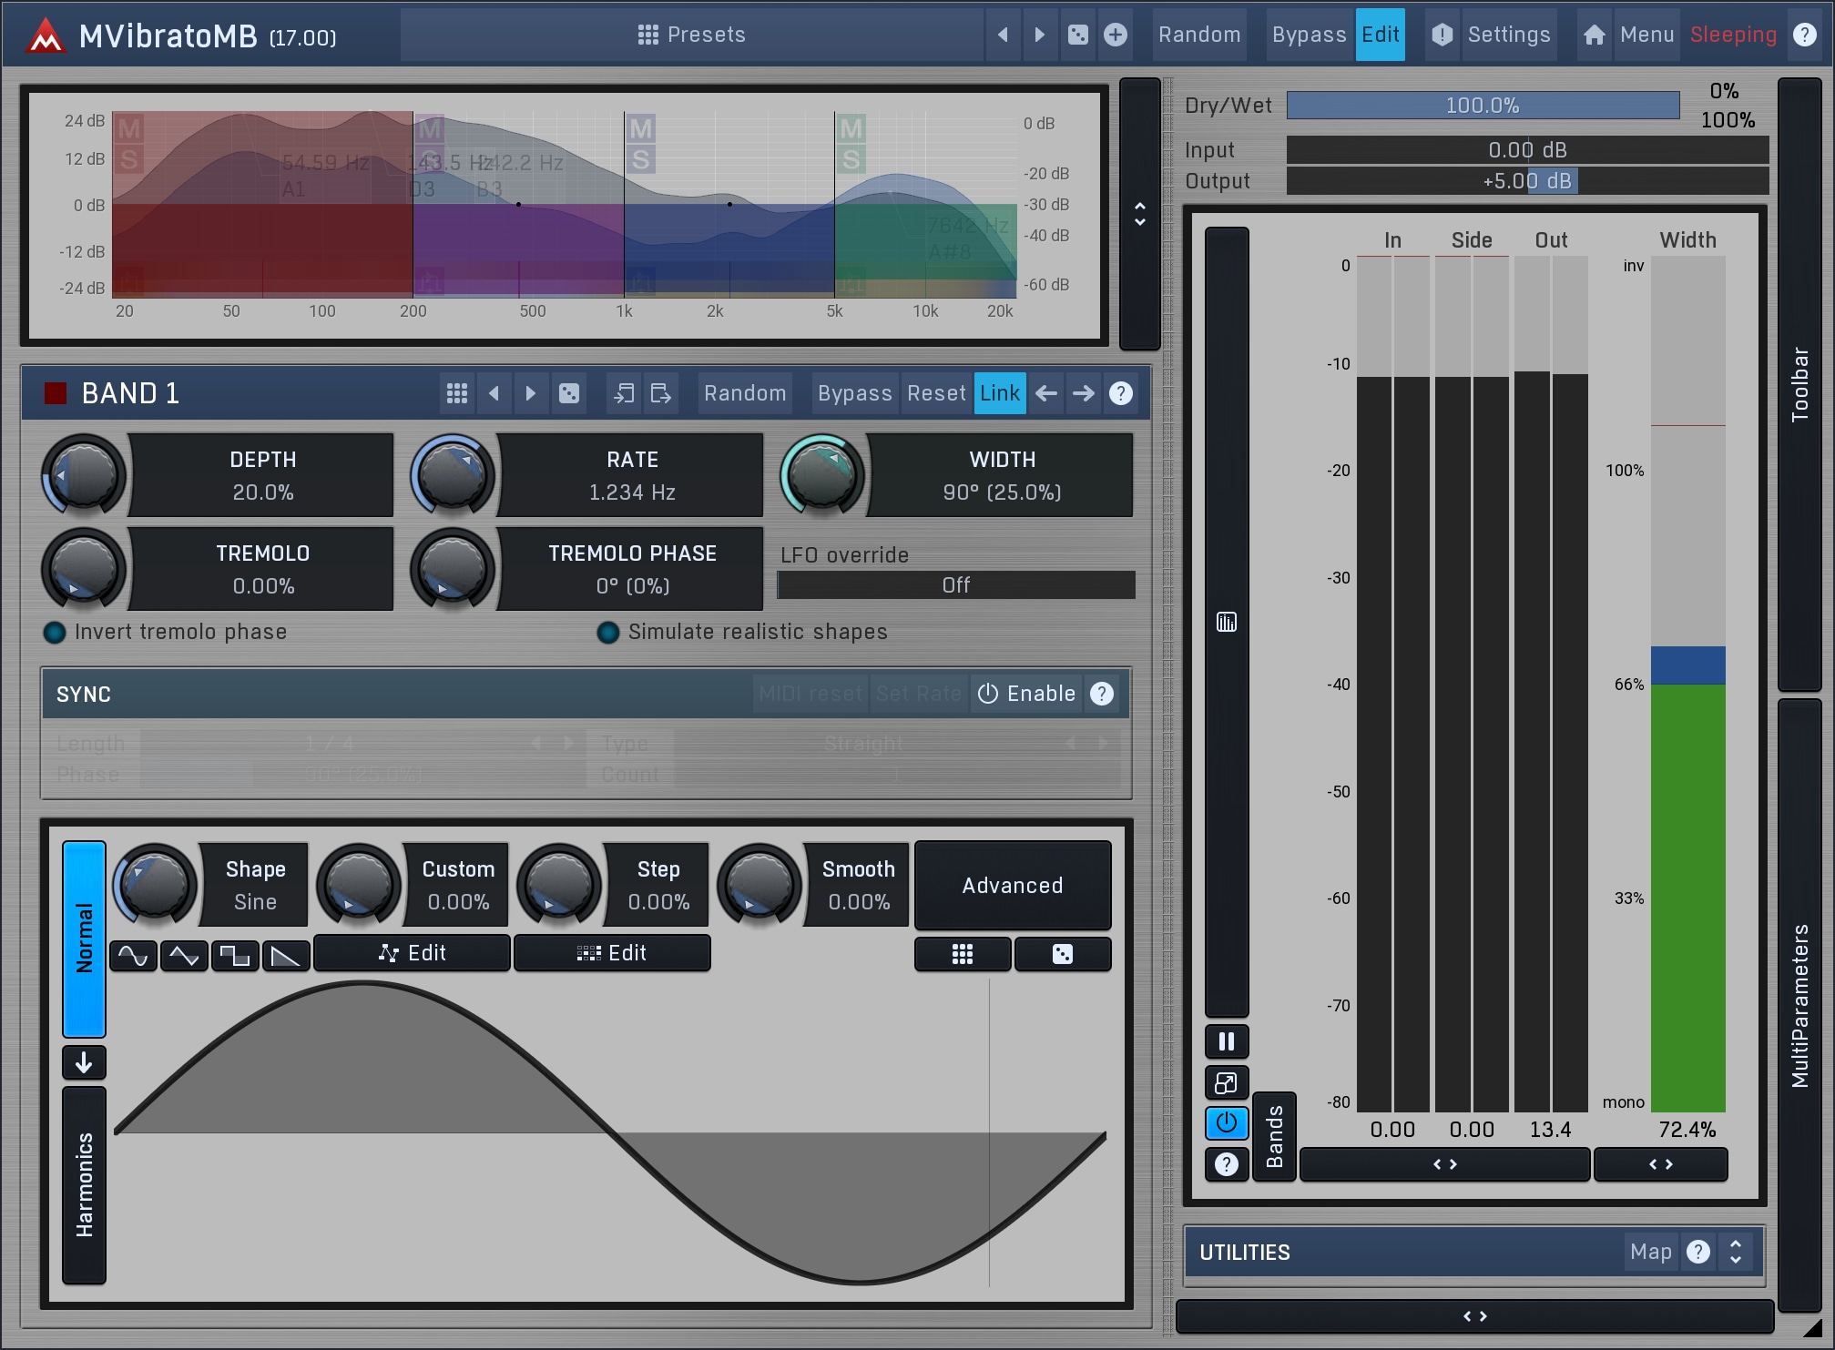Switch to the Harmonics tab
The image size is (1835, 1350).
[x=84, y=1184]
